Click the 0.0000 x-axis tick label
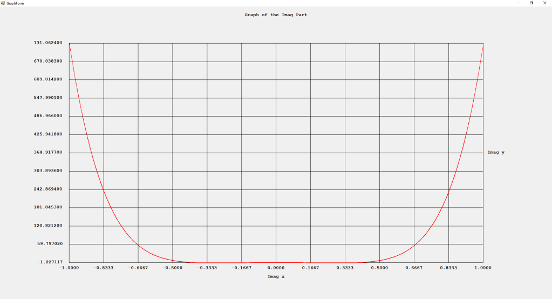 click(276, 268)
